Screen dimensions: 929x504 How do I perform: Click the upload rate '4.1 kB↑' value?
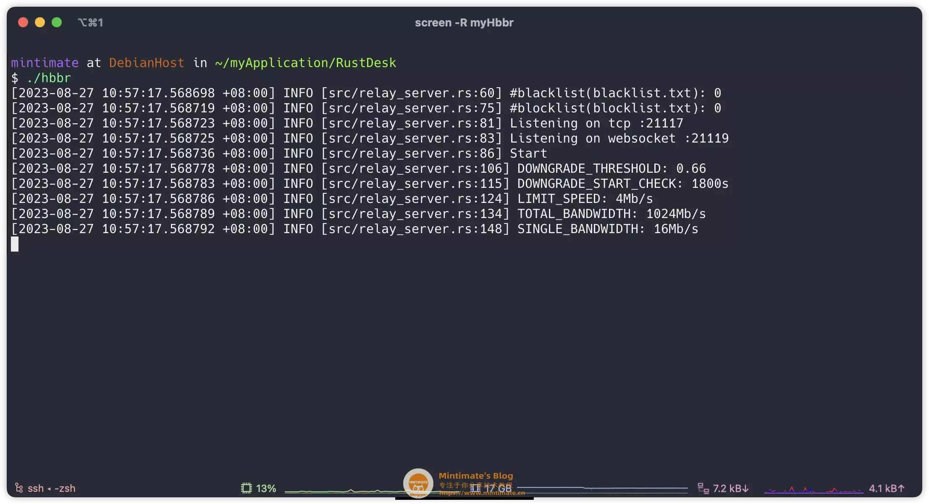(x=886, y=488)
